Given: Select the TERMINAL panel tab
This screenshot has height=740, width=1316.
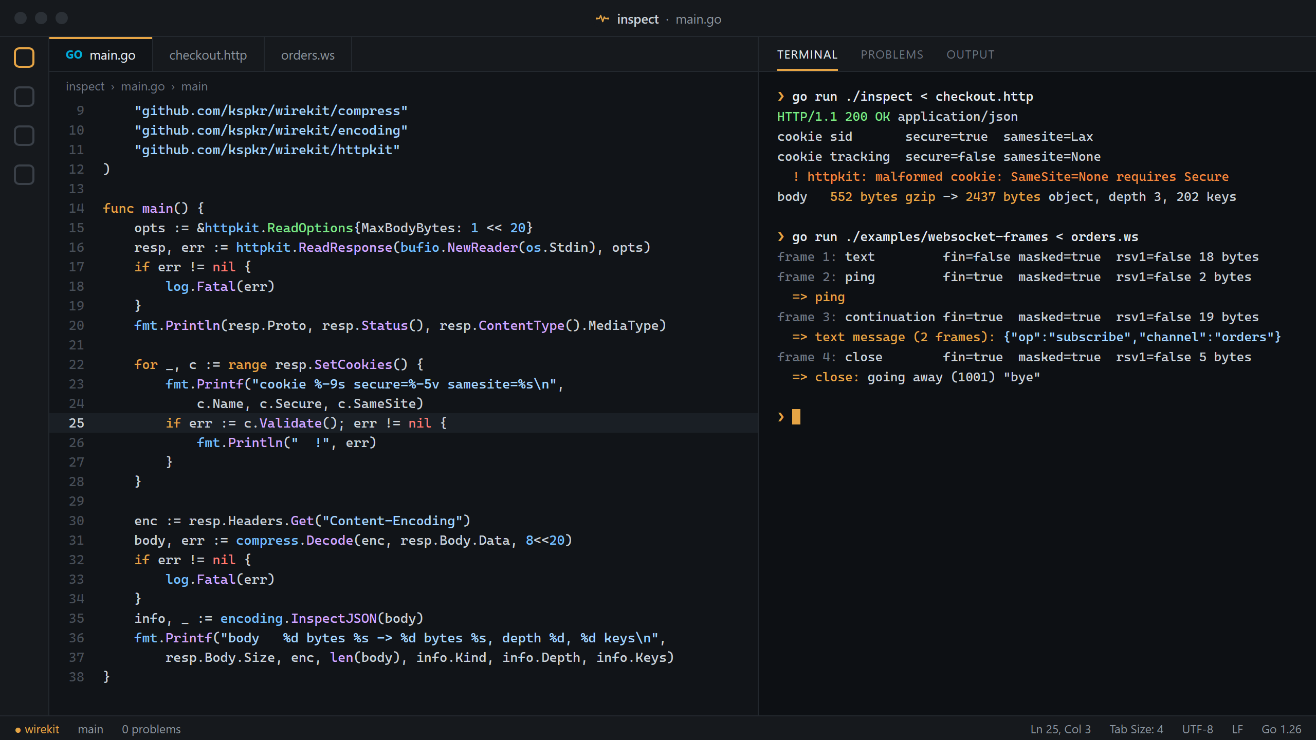Looking at the screenshot, I should tap(807, 54).
